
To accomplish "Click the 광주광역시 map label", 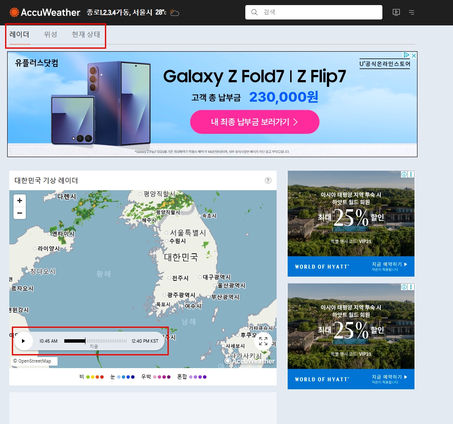I will [x=181, y=295].
